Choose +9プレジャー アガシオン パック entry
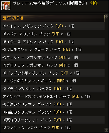Image resolution: width=109 pixels, height=133 pixels. (53, 57)
